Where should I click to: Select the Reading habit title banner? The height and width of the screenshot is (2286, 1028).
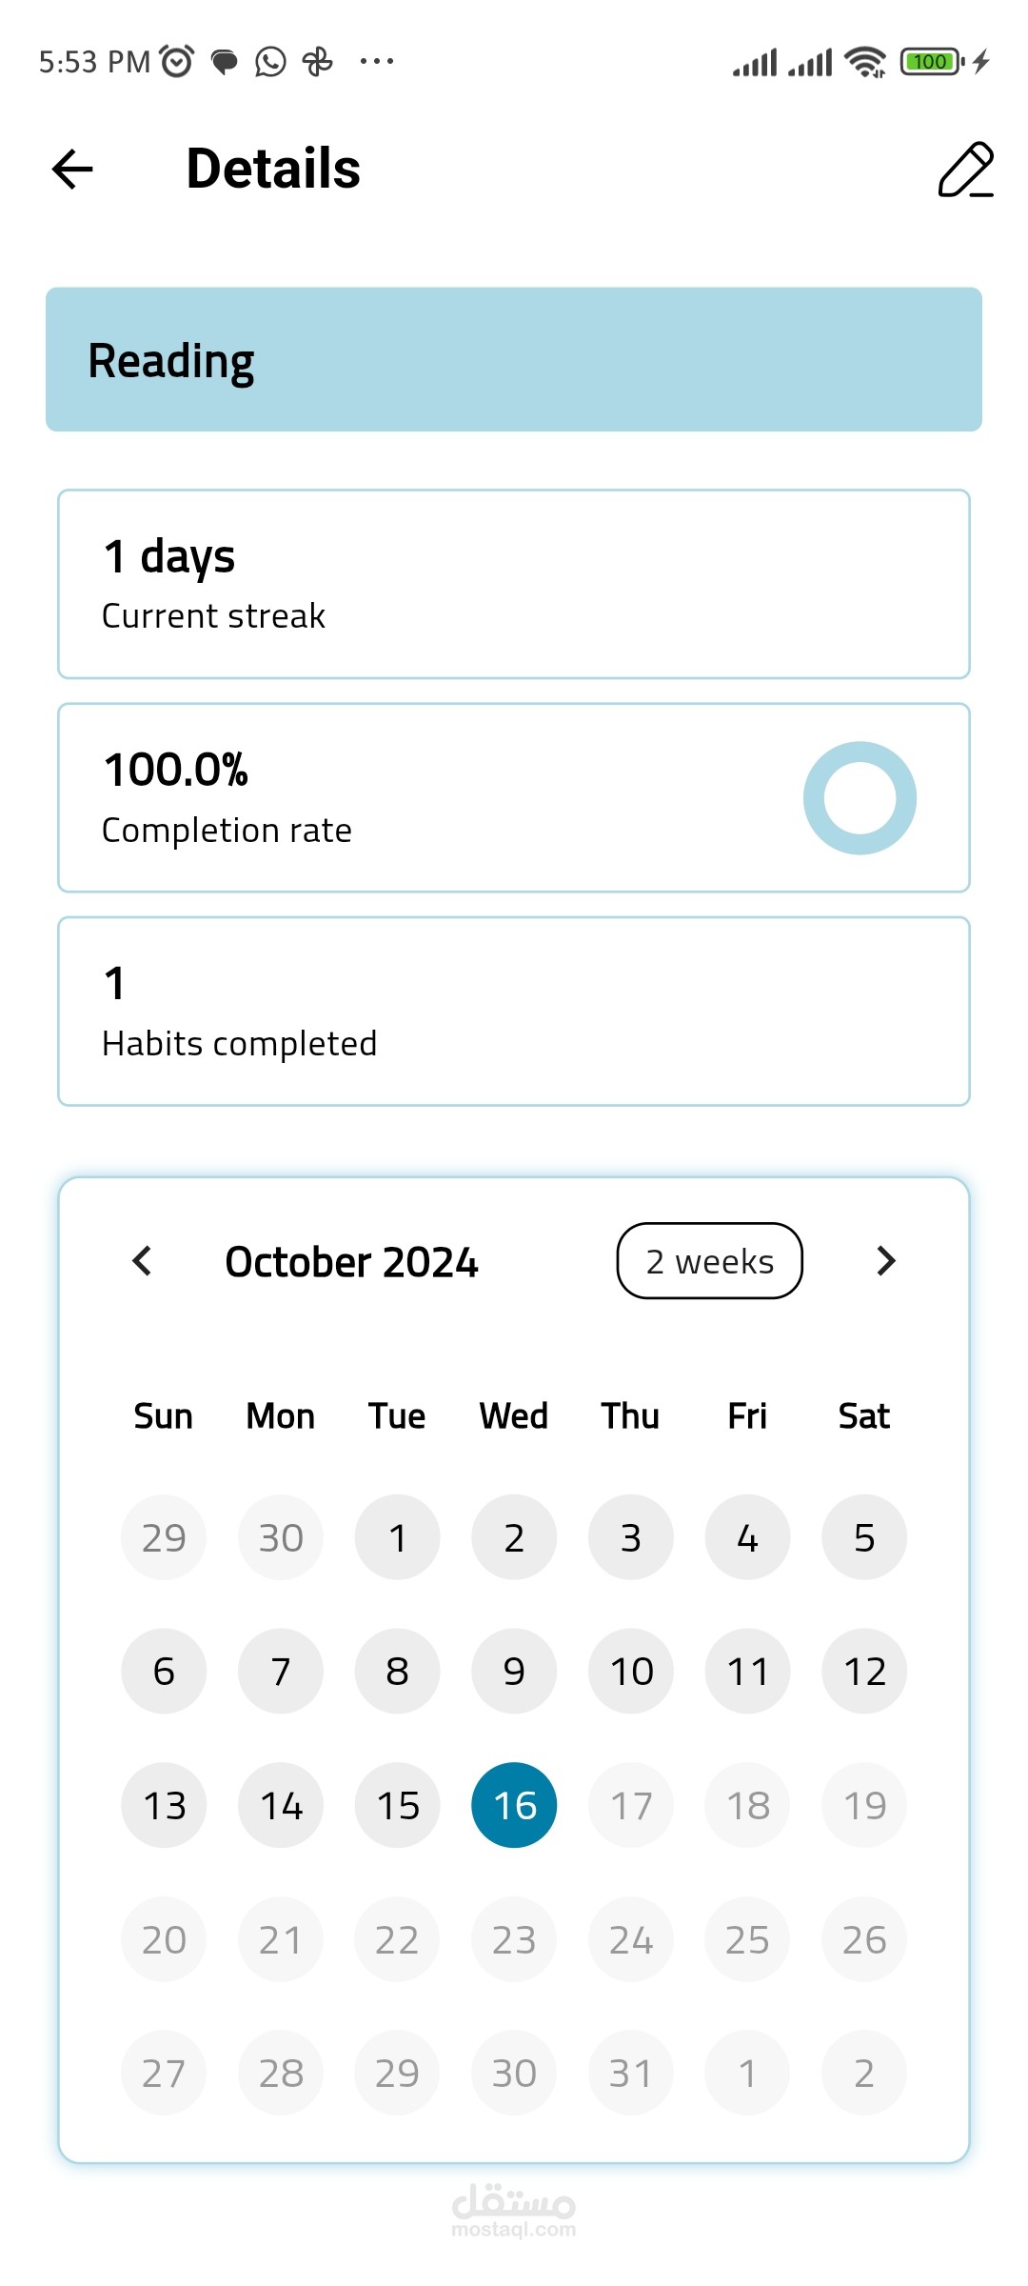514,360
